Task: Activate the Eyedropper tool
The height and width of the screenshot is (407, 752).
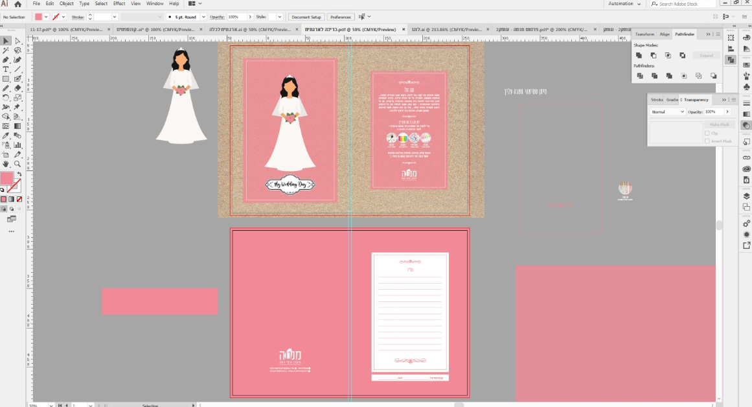Action: click(6, 135)
